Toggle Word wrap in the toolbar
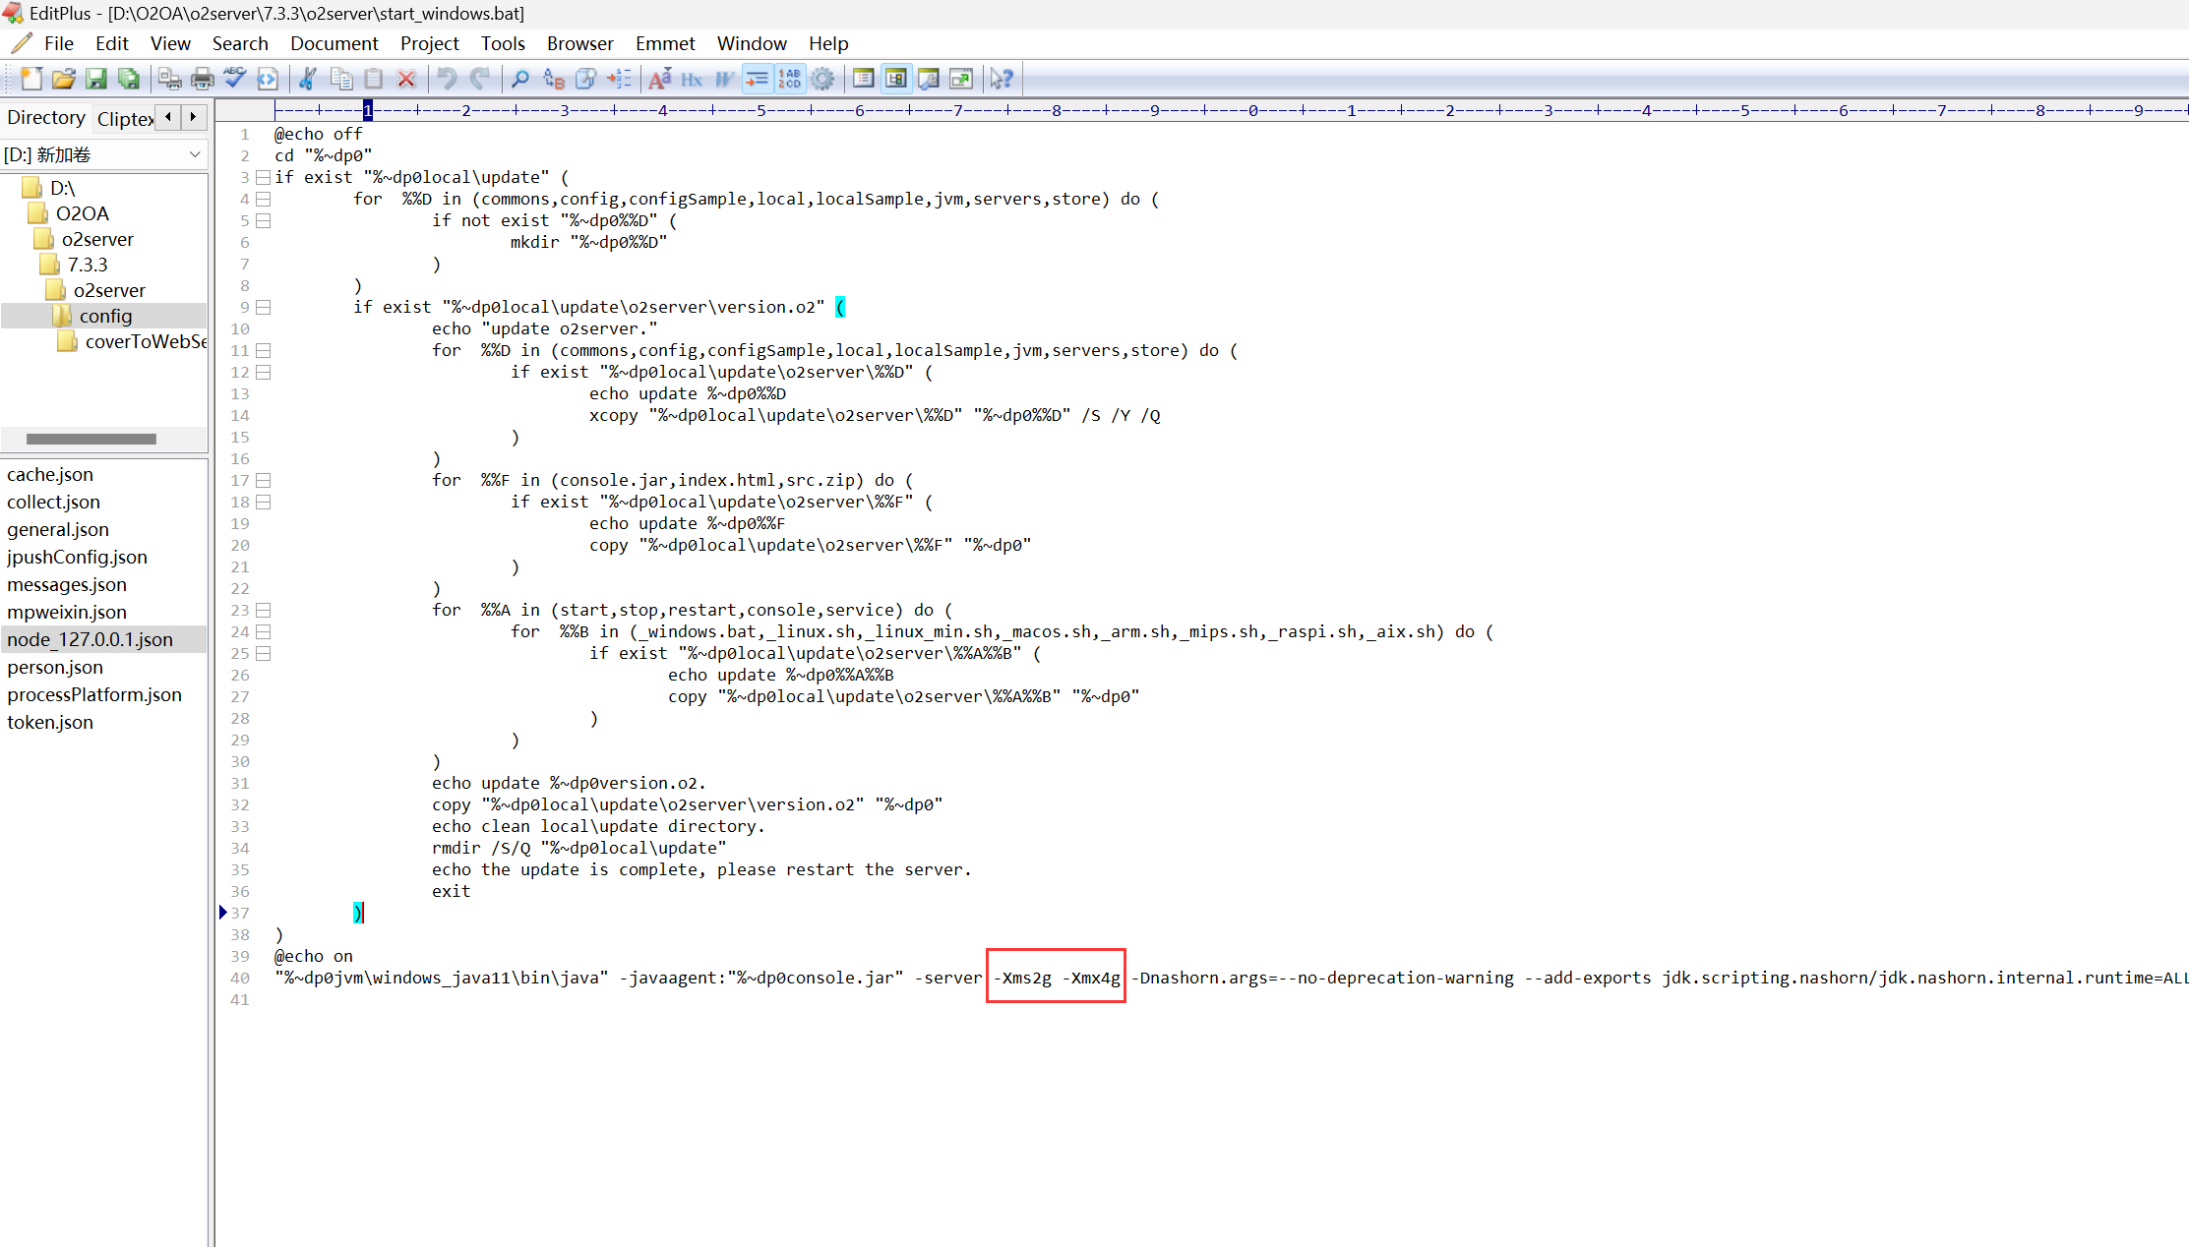Viewport: 2189px width, 1247px height. click(x=757, y=79)
